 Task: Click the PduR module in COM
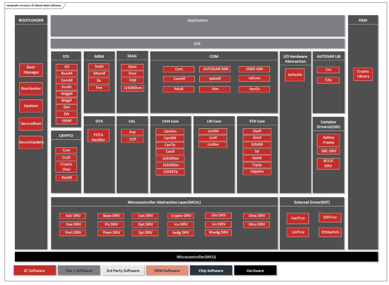point(179,89)
